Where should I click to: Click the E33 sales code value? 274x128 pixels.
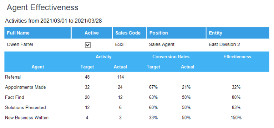tap(120, 44)
